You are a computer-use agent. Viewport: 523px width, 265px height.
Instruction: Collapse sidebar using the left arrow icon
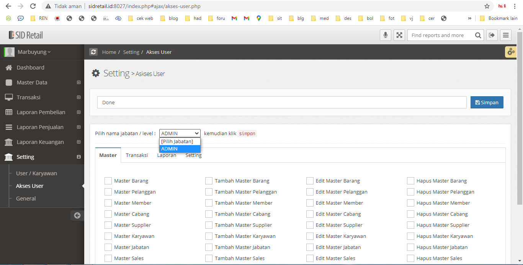tap(77, 215)
